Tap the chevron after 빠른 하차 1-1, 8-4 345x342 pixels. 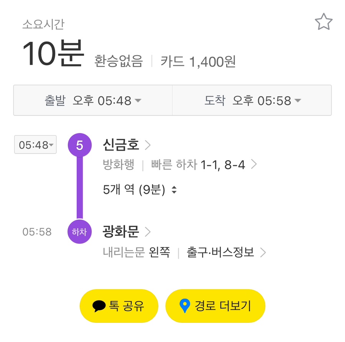tap(253, 165)
